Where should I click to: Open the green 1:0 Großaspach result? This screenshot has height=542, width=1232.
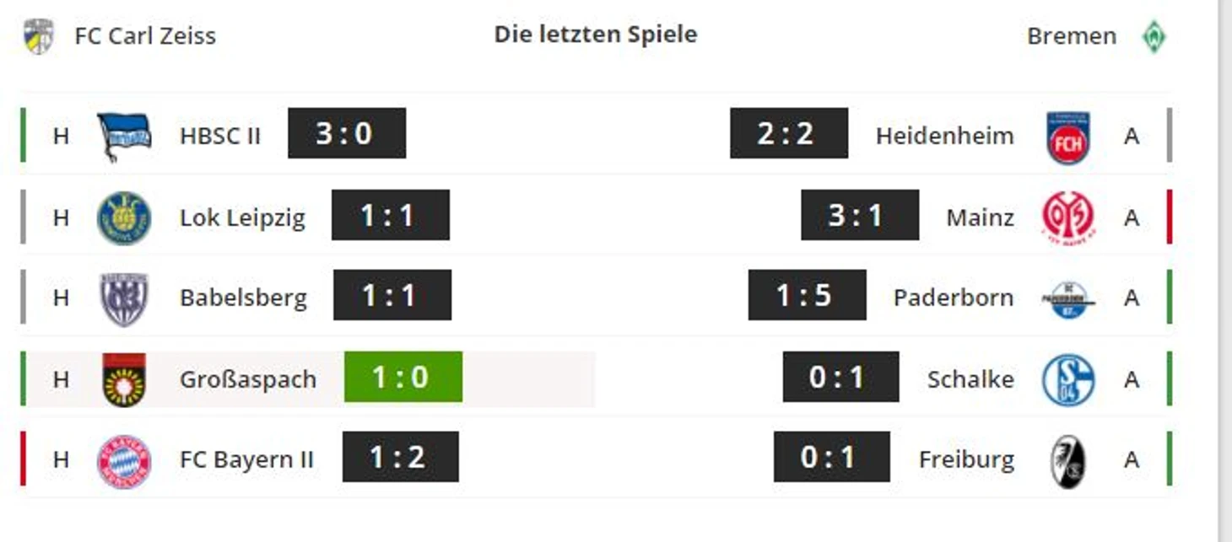coord(403,377)
